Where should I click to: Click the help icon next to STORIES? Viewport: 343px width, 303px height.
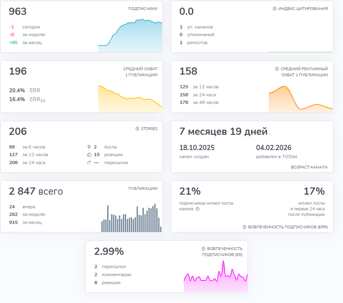coord(137,129)
